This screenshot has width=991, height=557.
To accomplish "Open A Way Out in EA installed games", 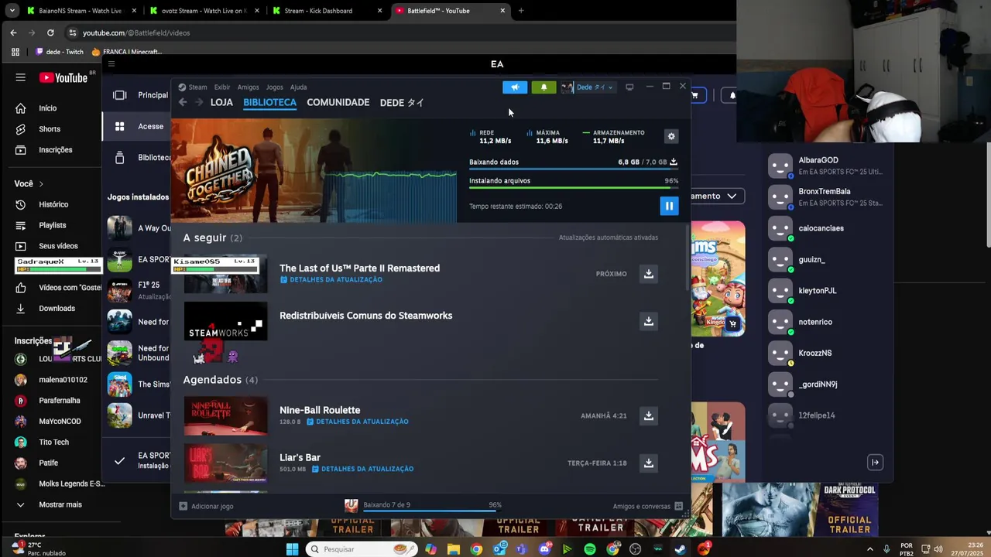I will 139,228.
